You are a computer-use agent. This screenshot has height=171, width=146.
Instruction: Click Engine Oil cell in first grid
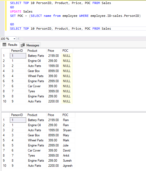coord(36,61)
